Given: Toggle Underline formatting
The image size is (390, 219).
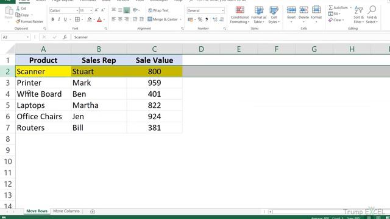Looking at the screenshot, I should [65, 19].
